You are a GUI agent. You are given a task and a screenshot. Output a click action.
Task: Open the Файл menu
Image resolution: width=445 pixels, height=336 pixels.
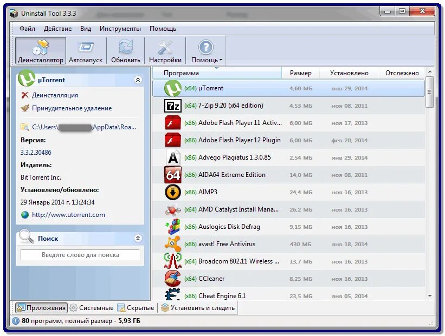click(x=27, y=29)
